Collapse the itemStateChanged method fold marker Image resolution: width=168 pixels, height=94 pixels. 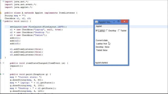tap(3, 63)
